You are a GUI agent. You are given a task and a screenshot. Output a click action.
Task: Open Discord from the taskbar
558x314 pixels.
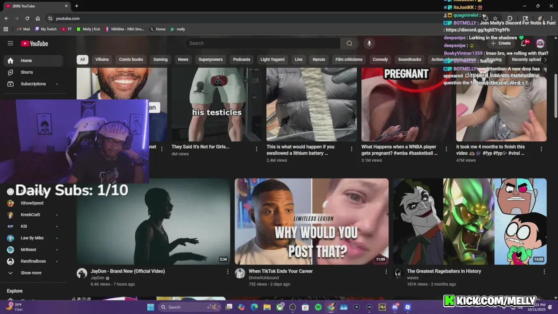(395, 307)
